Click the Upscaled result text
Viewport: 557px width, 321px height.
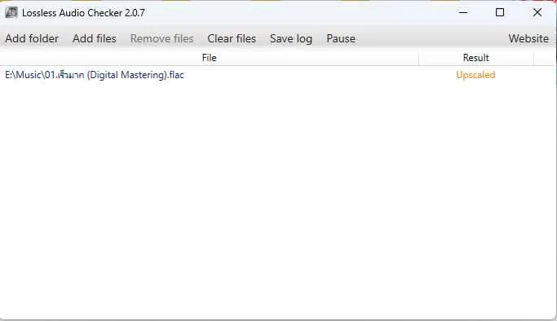475,75
